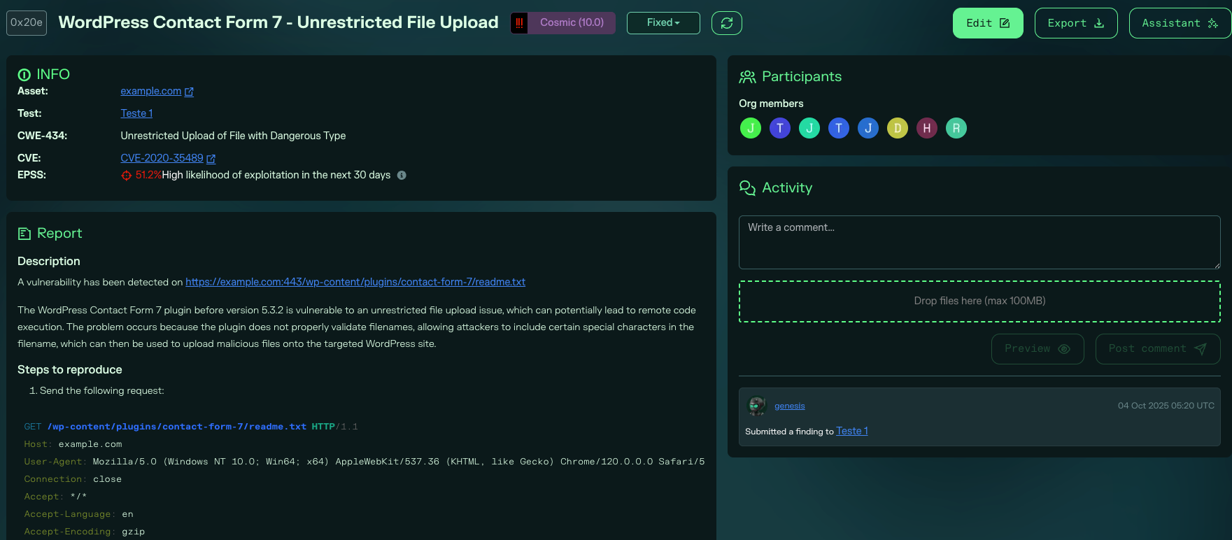Image resolution: width=1232 pixels, height=540 pixels.
Task: Click the EPSS info icon
Action: point(402,176)
